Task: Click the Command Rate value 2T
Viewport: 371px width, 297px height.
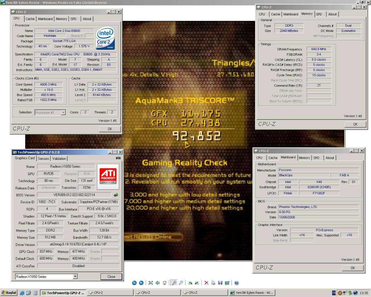Action: [x=319, y=86]
